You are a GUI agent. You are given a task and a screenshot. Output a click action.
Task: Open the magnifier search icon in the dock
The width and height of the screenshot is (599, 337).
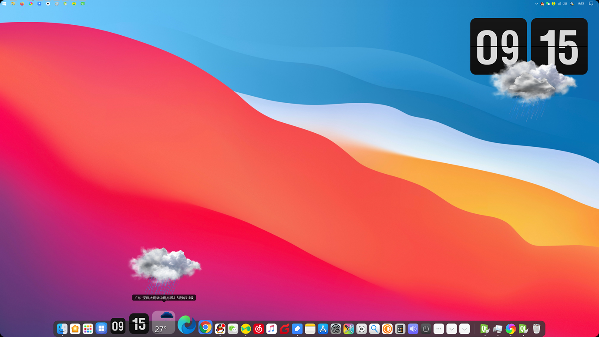pos(374,329)
